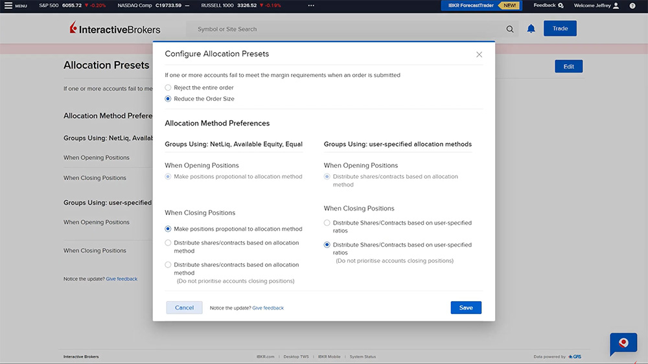Click Give feedback link in dialog
Image resolution: width=648 pixels, height=364 pixels.
click(268, 308)
